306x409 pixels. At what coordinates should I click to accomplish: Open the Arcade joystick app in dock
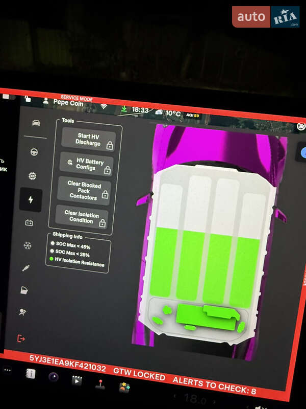coord(100,384)
